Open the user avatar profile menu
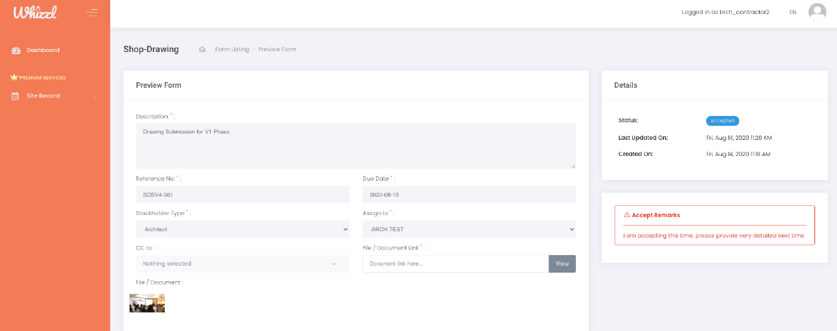The height and width of the screenshot is (331, 837). click(817, 12)
